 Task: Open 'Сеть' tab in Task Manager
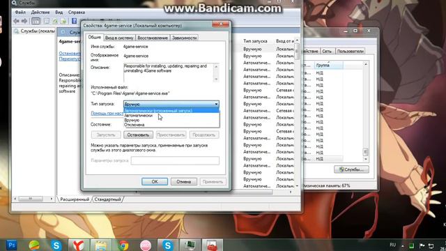point(327,51)
